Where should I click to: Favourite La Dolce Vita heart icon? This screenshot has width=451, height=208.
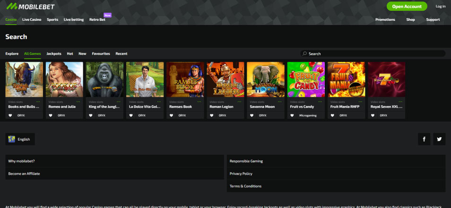pyautogui.click(x=131, y=116)
